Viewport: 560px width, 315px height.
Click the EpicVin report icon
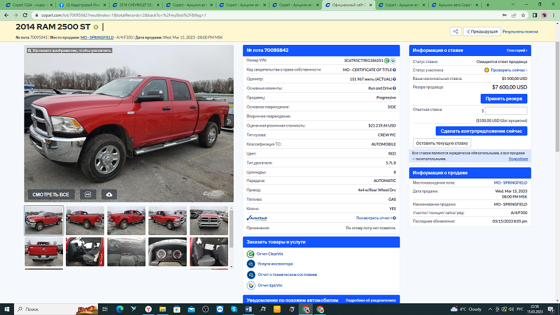tap(251, 285)
